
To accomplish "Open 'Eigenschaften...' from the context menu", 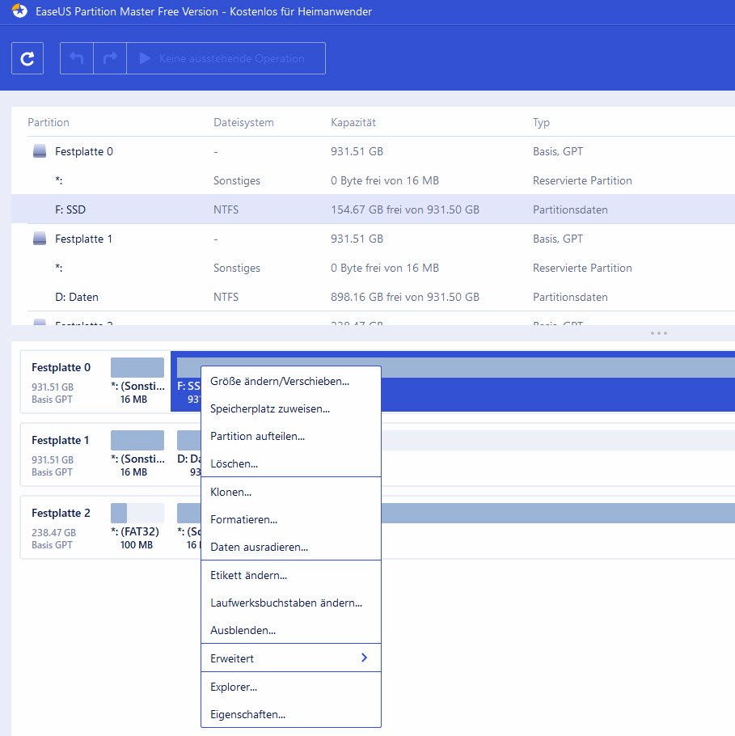I will (247, 714).
